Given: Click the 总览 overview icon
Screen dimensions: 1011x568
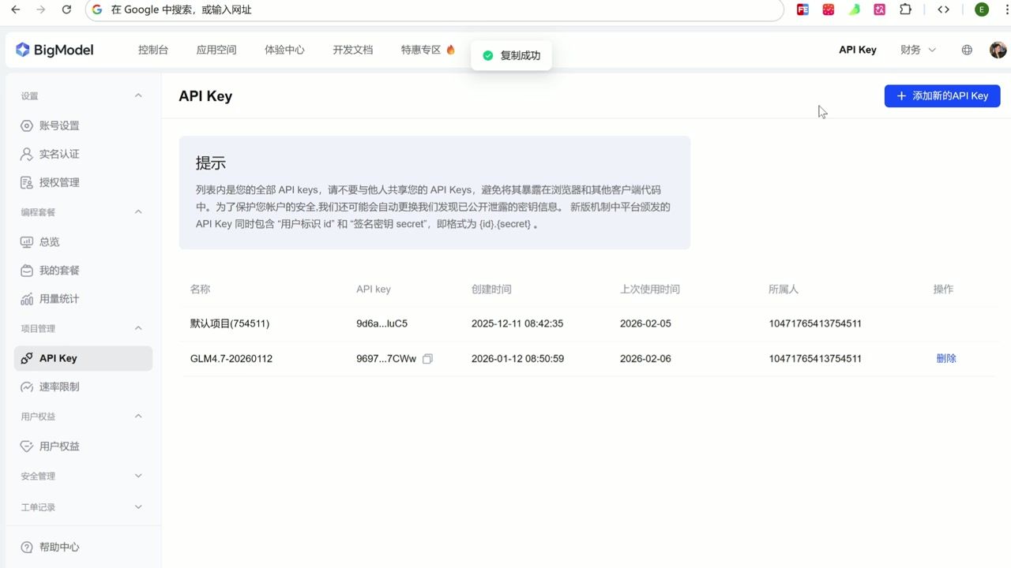Looking at the screenshot, I should tap(27, 241).
